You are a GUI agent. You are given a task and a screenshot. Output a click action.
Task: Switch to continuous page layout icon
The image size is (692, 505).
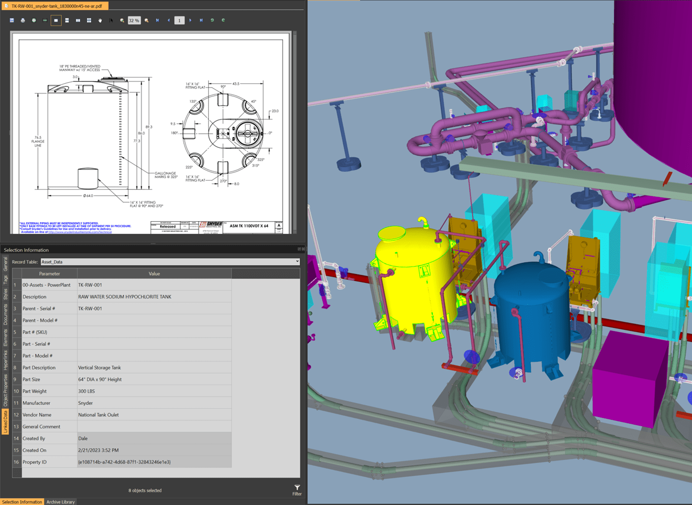(67, 20)
